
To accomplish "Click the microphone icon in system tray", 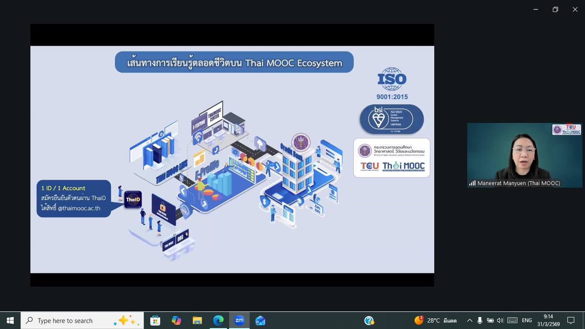I will [x=480, y=320].
